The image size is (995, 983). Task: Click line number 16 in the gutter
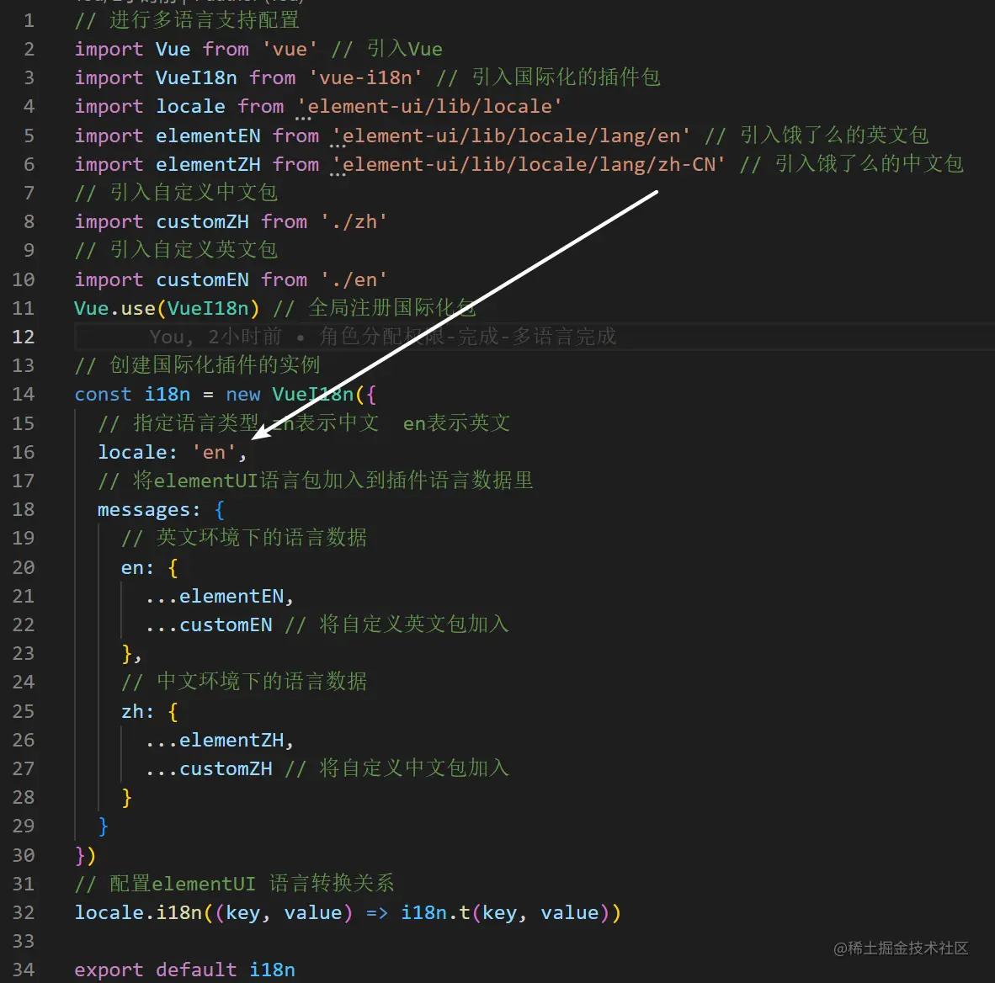click(24, 452)
